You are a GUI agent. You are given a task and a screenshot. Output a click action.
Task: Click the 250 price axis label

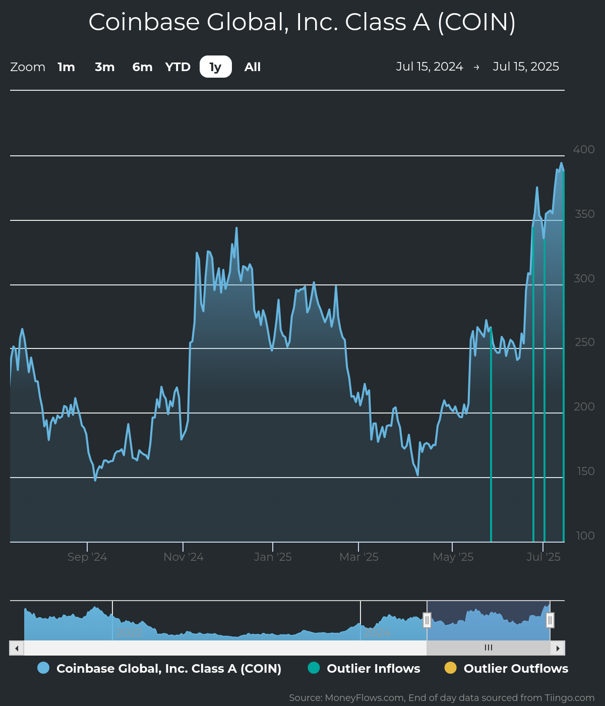click(585, 342)
